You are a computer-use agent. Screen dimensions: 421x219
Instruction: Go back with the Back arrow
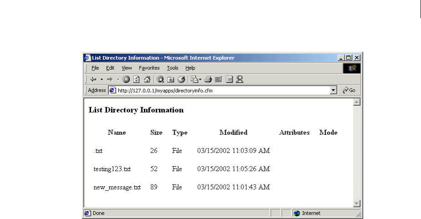coord(93,79)
